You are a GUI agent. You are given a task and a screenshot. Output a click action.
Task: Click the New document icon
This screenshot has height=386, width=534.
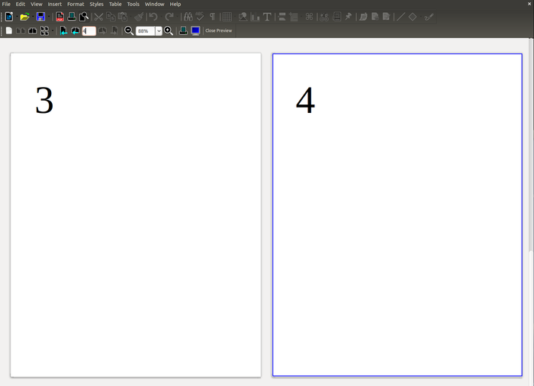tap(9, 17)
